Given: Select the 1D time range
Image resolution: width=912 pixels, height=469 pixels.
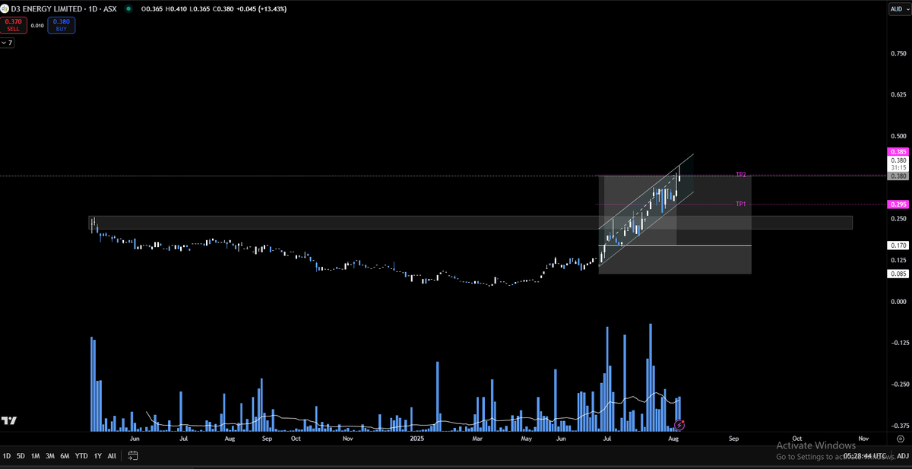Looking at the screenshot, I should [x=7, y=455].
